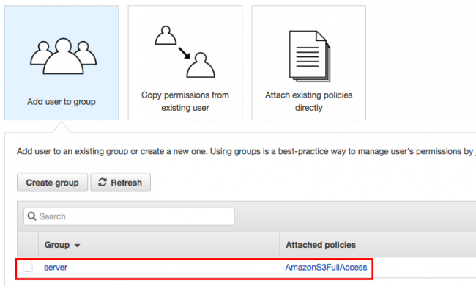Select Copy permissions from existing user card
Screen dimensions: 476x286
tap(185, 62)
